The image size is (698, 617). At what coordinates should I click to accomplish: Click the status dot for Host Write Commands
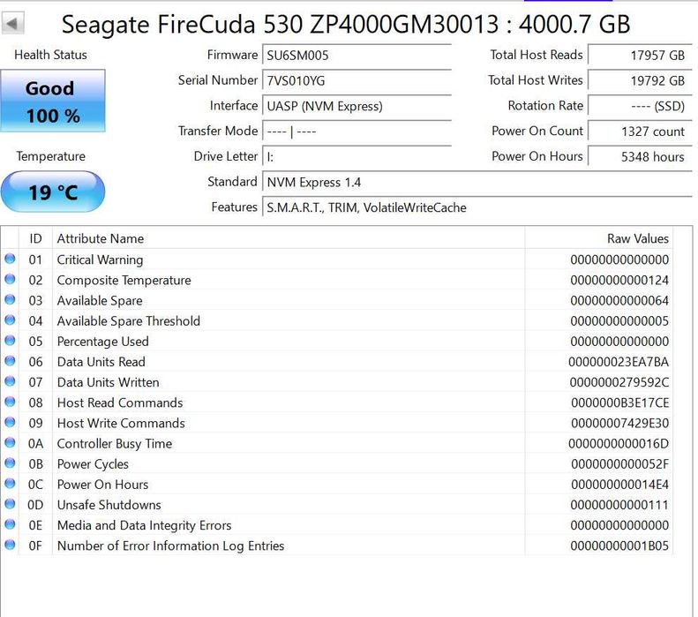click(x=10, y=422)
